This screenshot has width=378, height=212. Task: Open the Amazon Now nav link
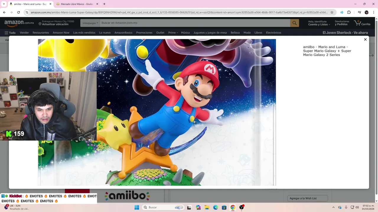(61, 33)
